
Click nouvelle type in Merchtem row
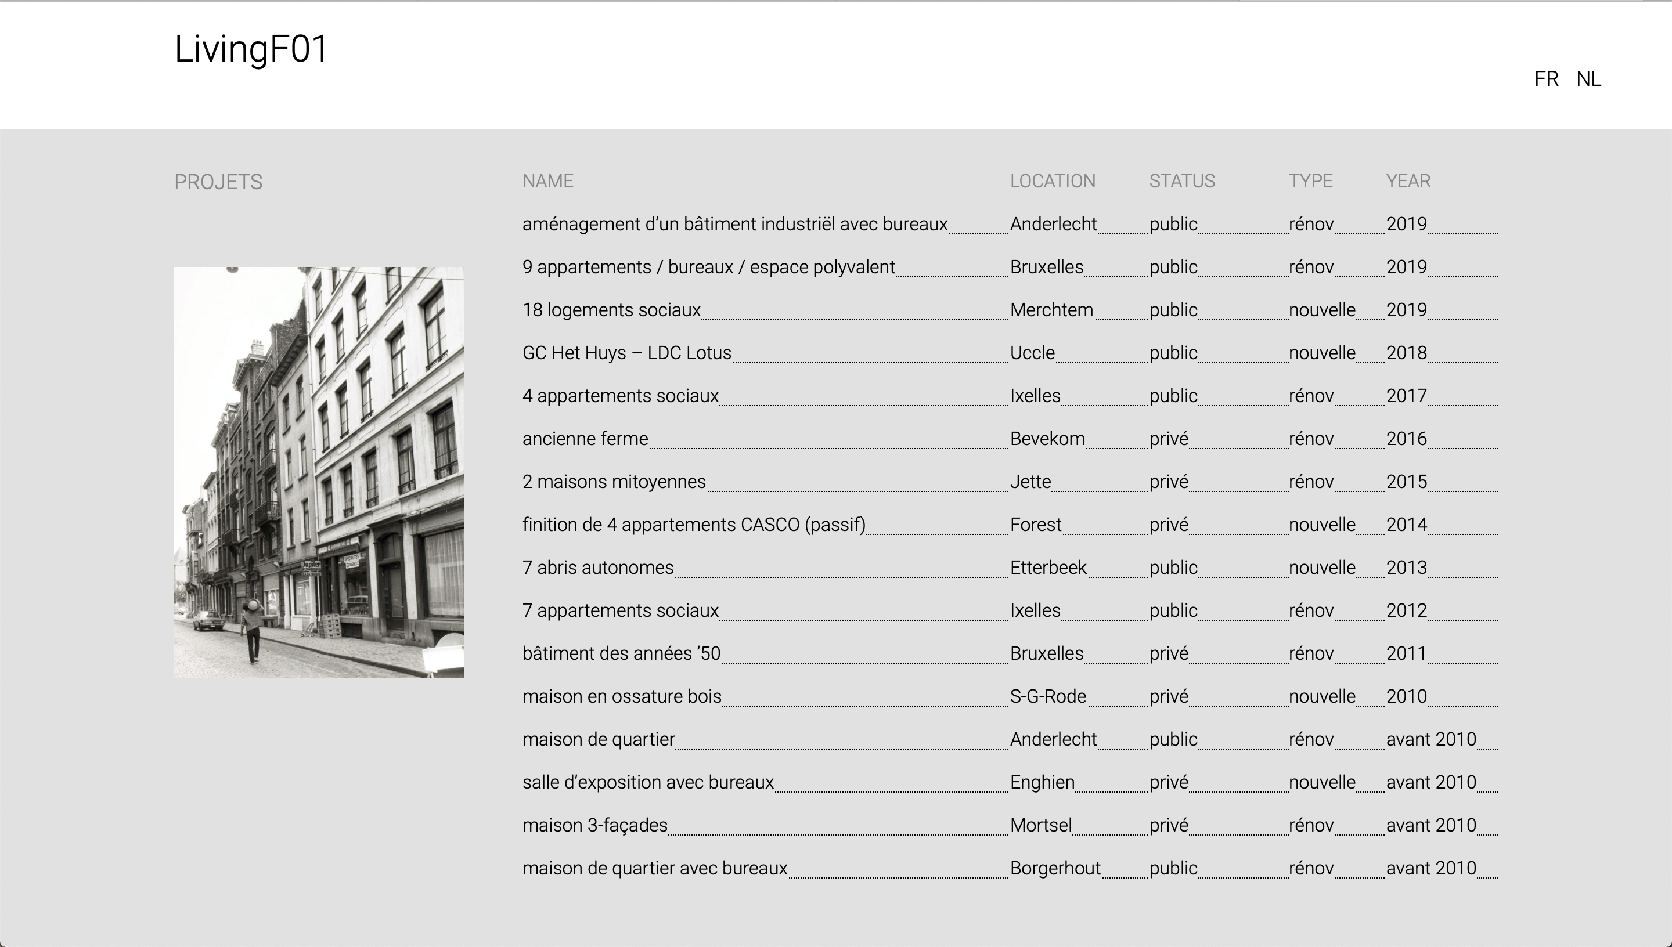[x=1322, y=310]
